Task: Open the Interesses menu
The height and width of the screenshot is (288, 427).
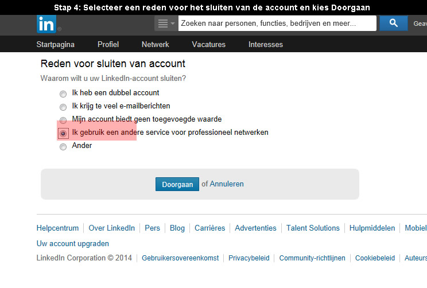Action: pyautogui.click(x=266, y=44)
